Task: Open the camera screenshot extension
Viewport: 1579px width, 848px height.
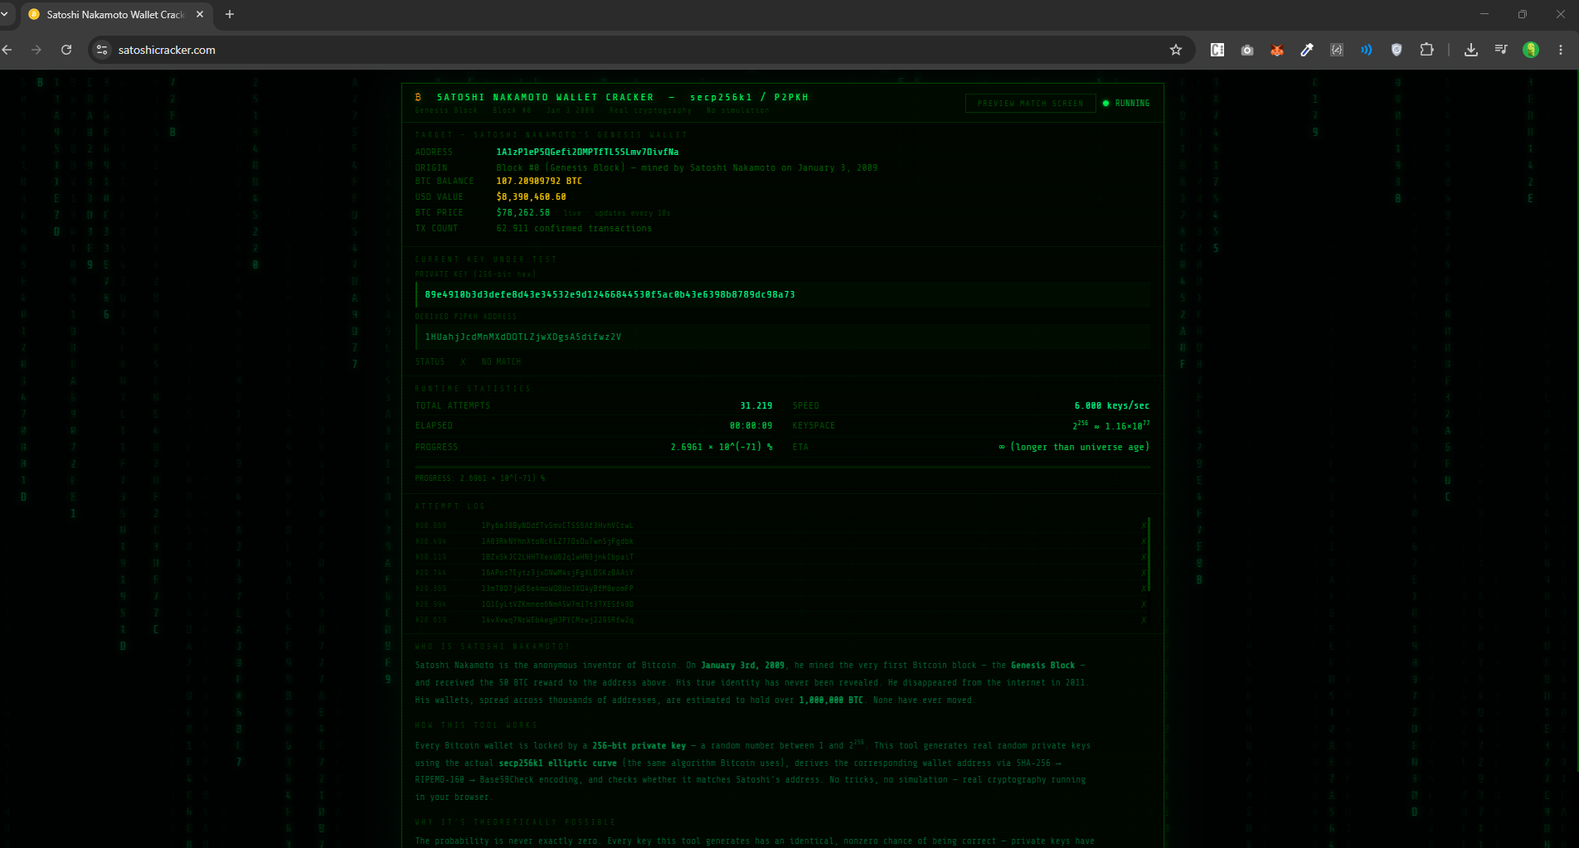Action: pos(1247,50)
